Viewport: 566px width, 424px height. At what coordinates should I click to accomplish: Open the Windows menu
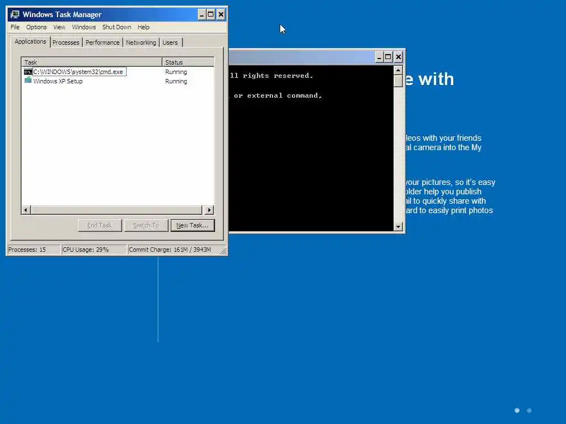point(84,27)
